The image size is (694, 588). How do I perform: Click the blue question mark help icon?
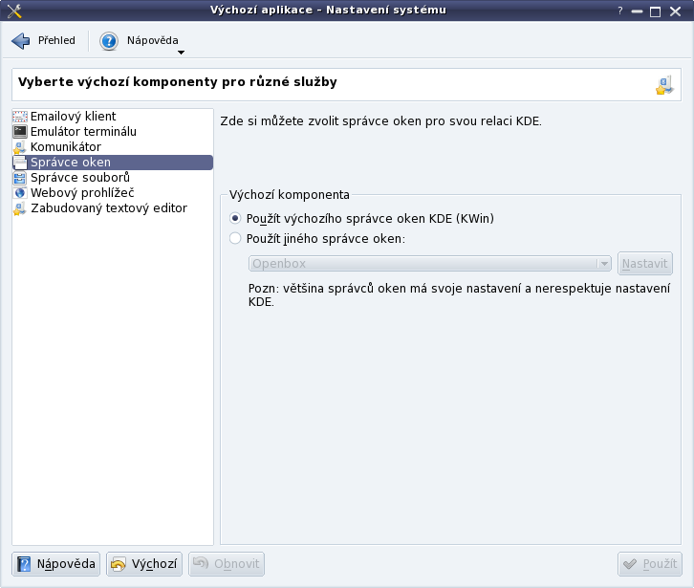[108, 41]
